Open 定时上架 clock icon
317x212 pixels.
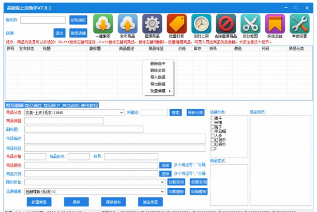(x=201, y=24)
